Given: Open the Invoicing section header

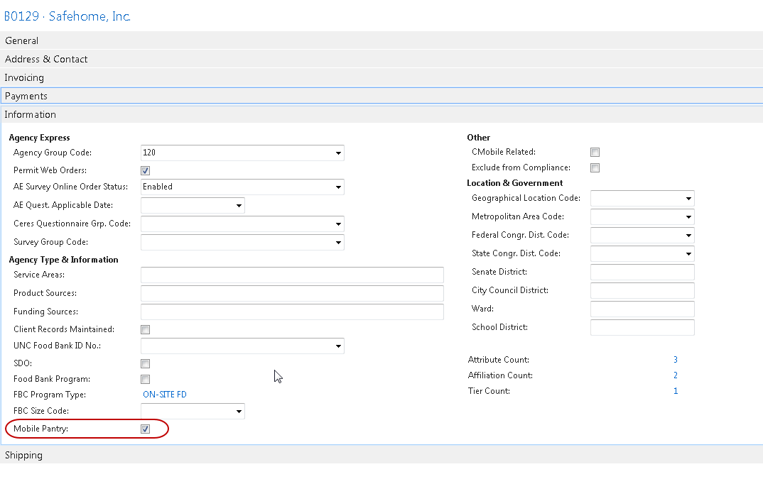Looking at the screenshot, I should 24,78.
